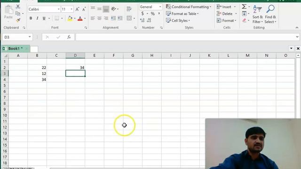Cut the selection with the scissors icon
Screen dimensions: 301x169
[18, 7]
